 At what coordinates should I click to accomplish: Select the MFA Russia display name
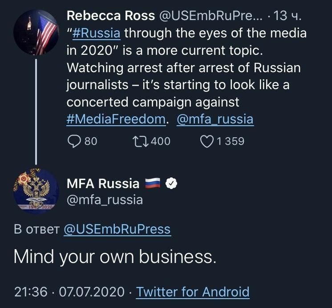click(103, 183)
